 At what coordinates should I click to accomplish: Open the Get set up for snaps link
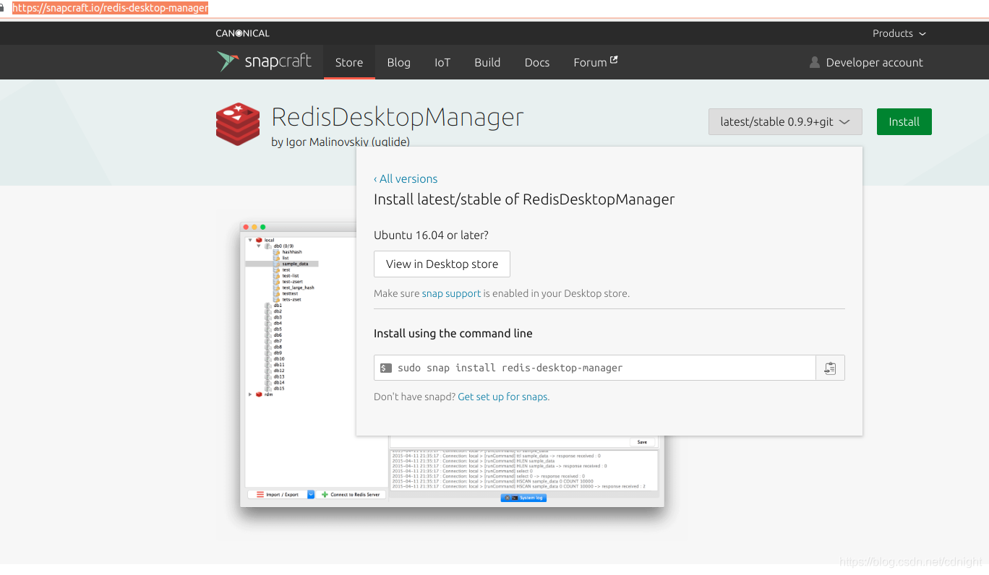(x=504, y=397)
